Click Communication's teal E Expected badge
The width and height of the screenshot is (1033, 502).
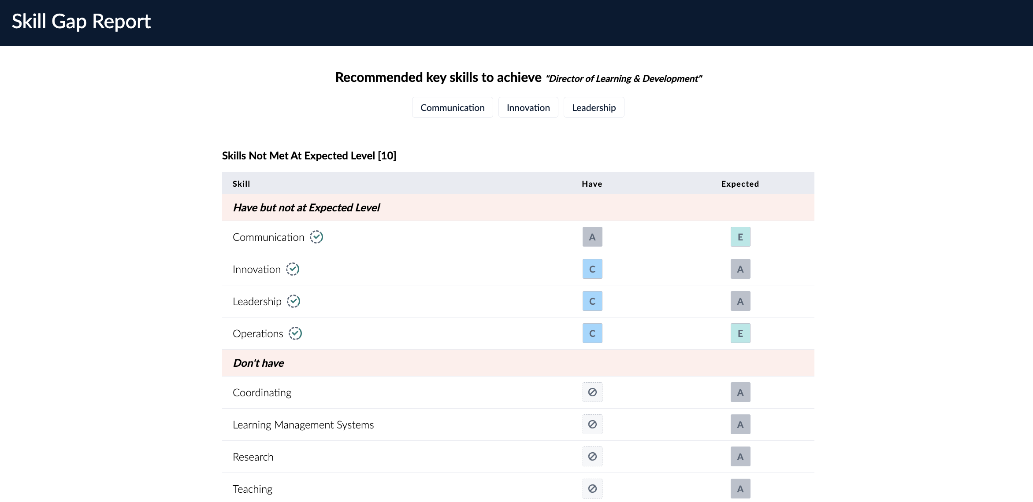point(740,237)
